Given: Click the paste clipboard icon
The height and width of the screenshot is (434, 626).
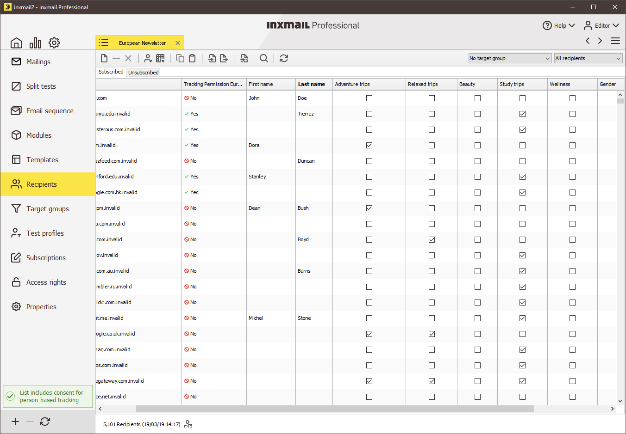Looking at the screenshot, I should [x=192, y=58].
